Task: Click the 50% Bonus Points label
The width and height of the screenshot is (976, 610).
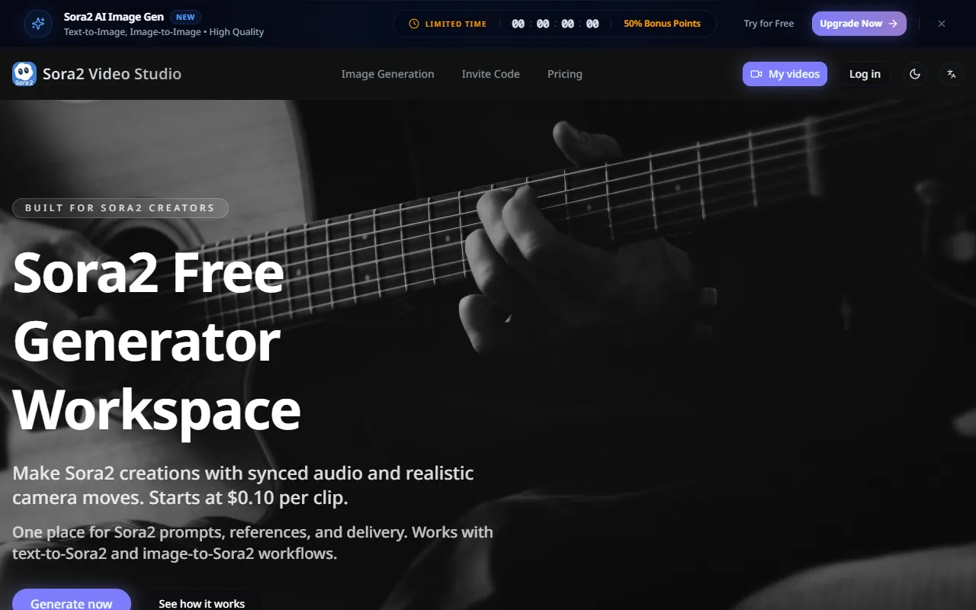Action: click(662, 24)
